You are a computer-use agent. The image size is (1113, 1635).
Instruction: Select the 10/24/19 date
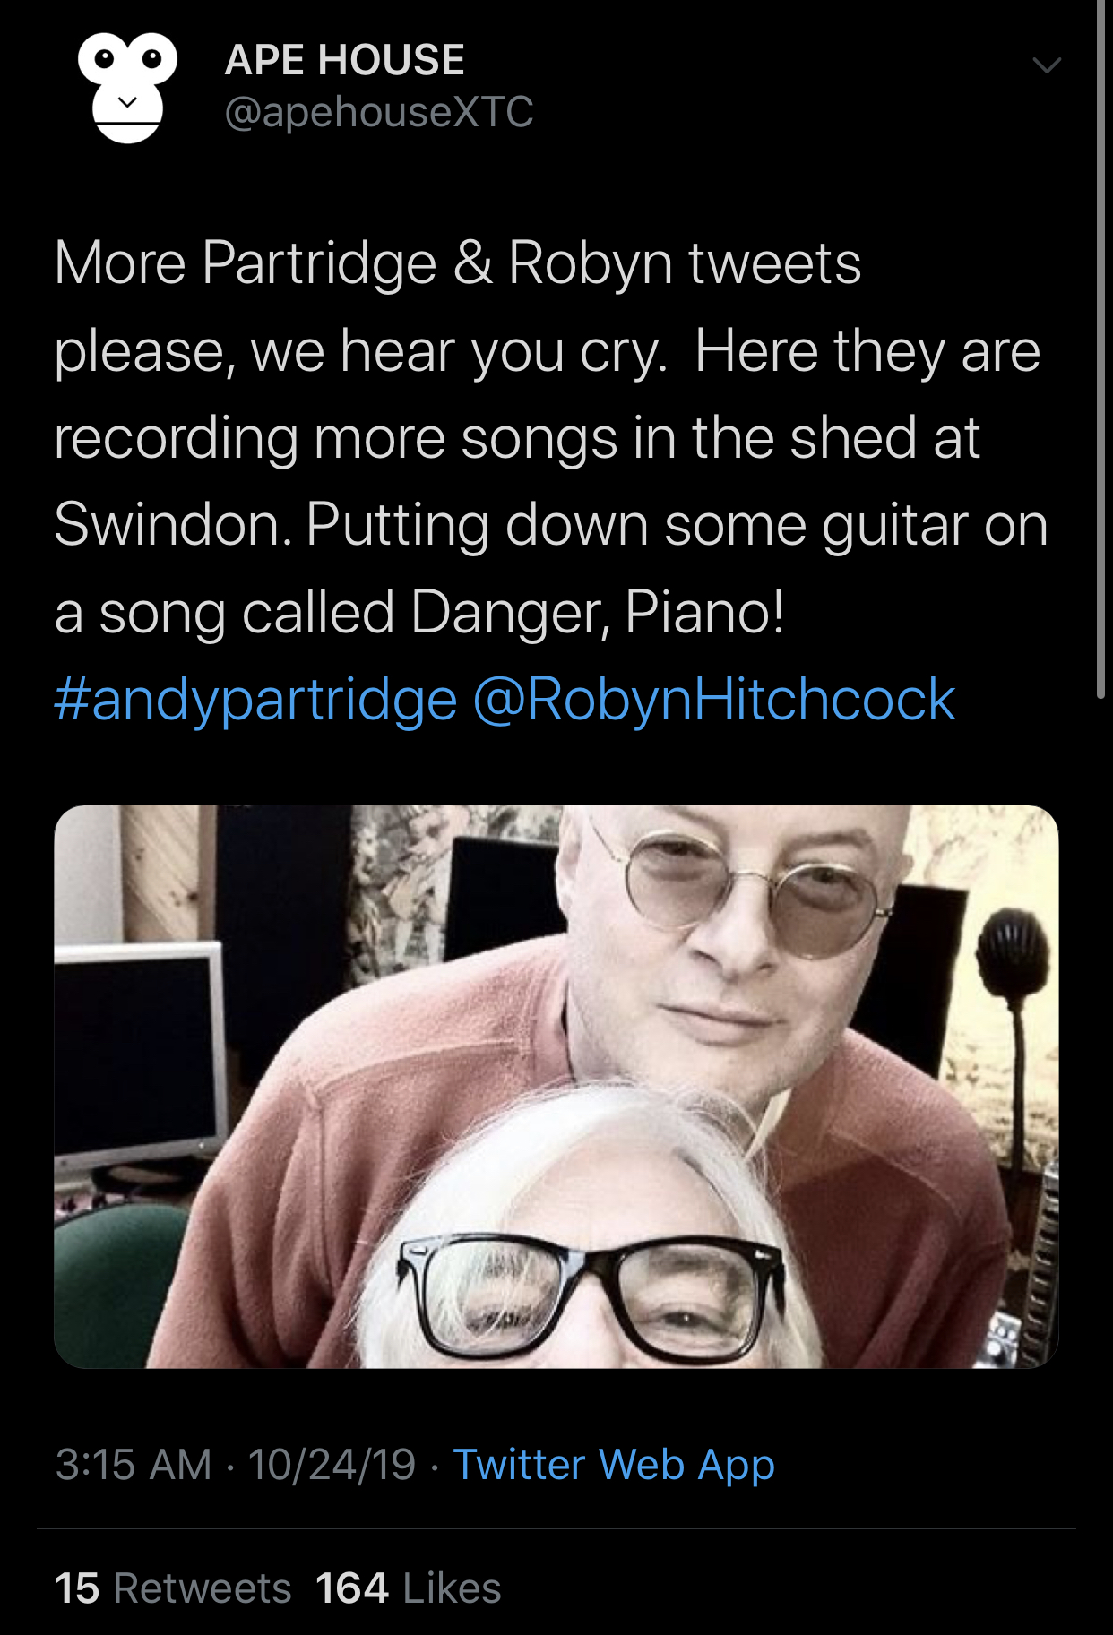point(332,1465)
